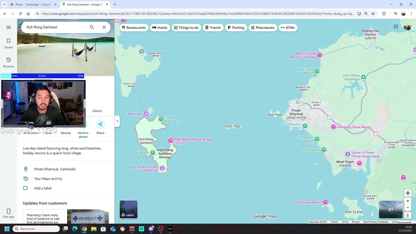Click the Lazy Beach green marker
This screenshot has width=416, height=234.
[x=153, y=153]
